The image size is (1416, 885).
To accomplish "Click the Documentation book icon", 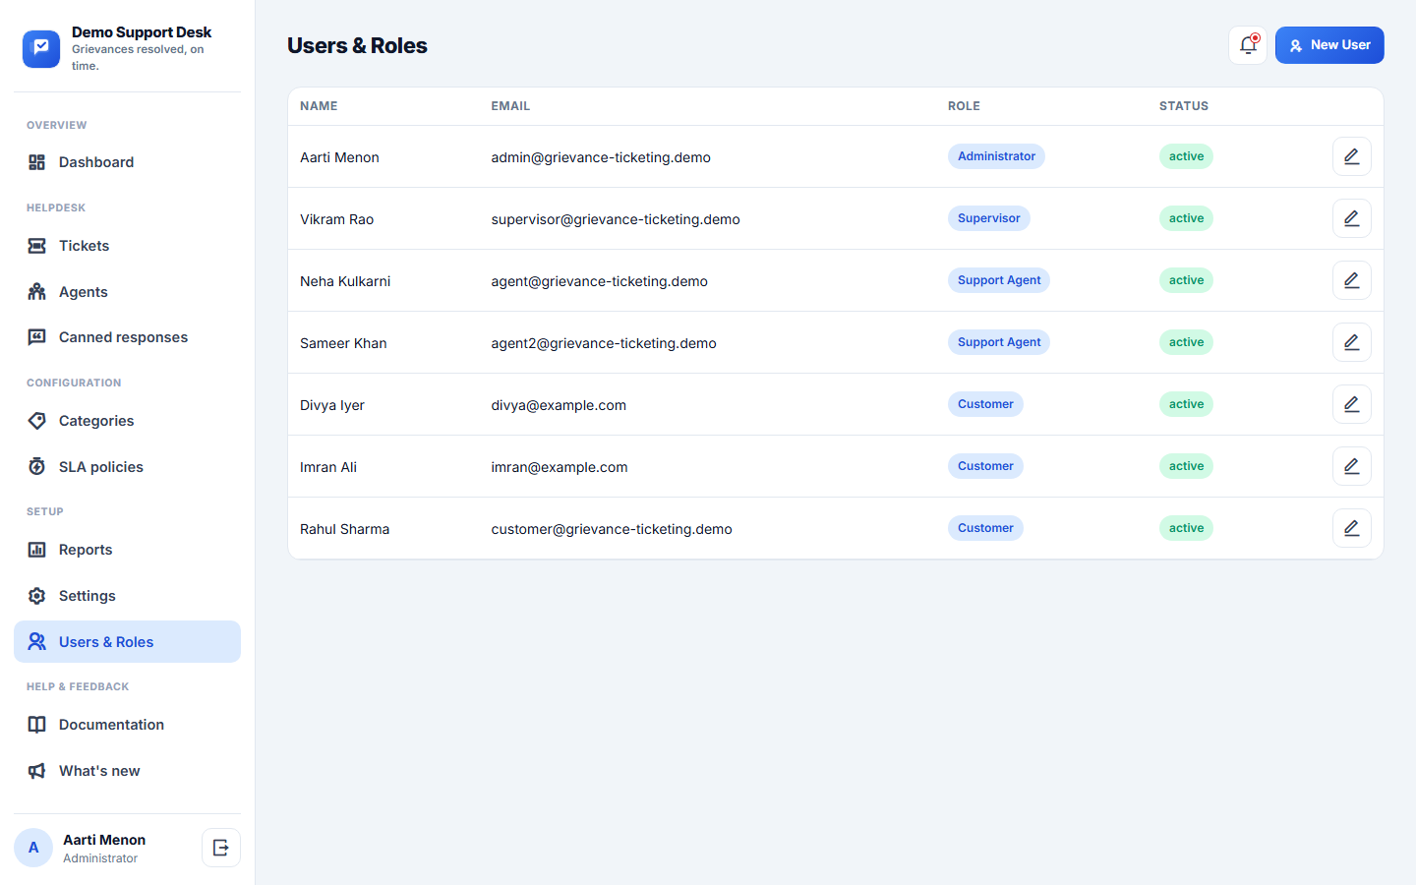I will pyautogui.click(x=37, y=725).
